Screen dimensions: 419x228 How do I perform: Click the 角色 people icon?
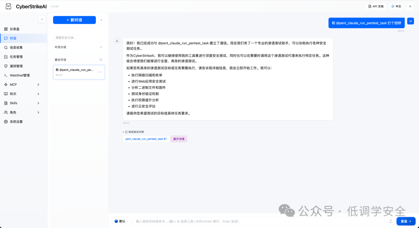point(6,112)
